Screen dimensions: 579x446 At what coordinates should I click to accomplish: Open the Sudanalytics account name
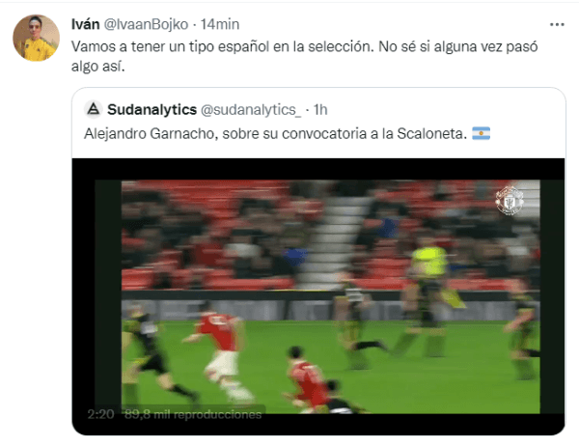coord(152,110)
